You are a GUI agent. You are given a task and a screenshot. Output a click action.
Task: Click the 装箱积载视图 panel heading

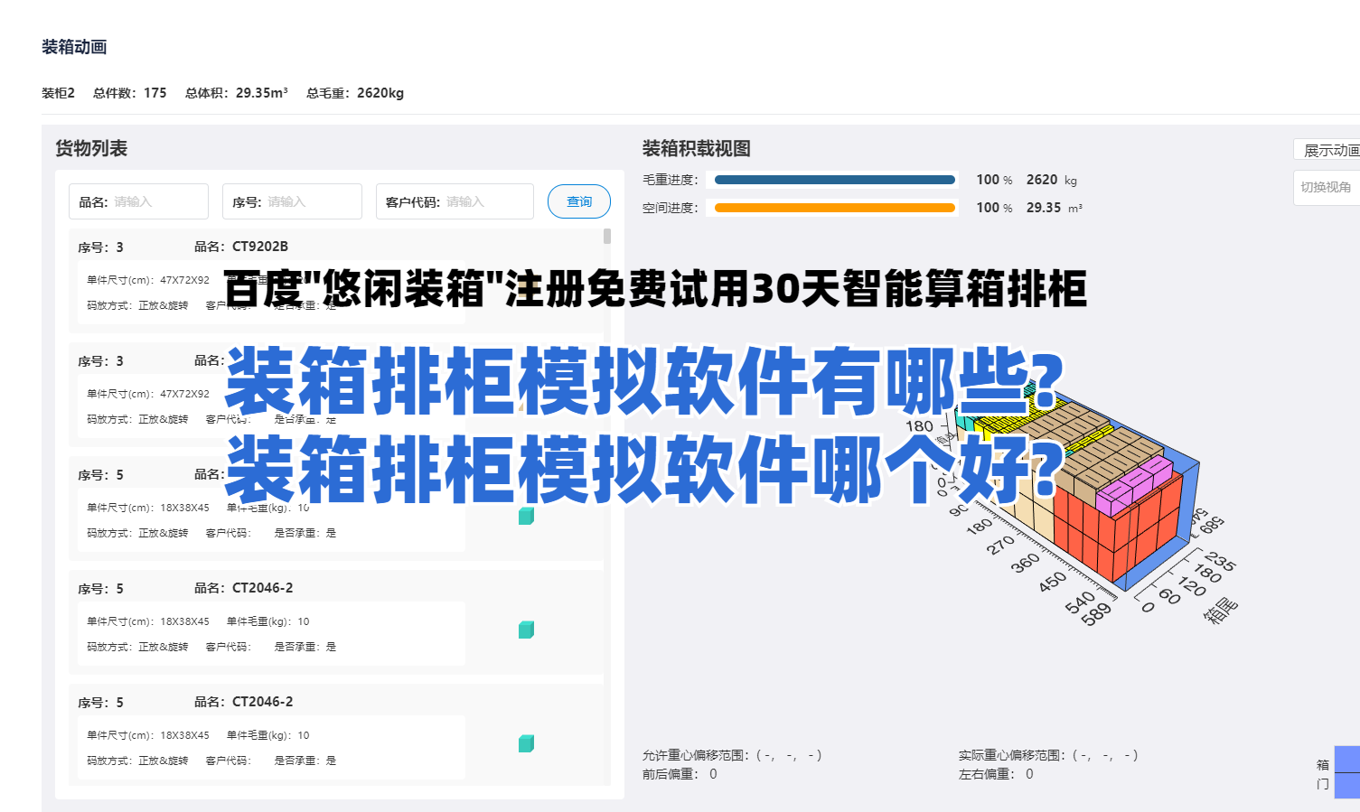[x=697, y=148]
